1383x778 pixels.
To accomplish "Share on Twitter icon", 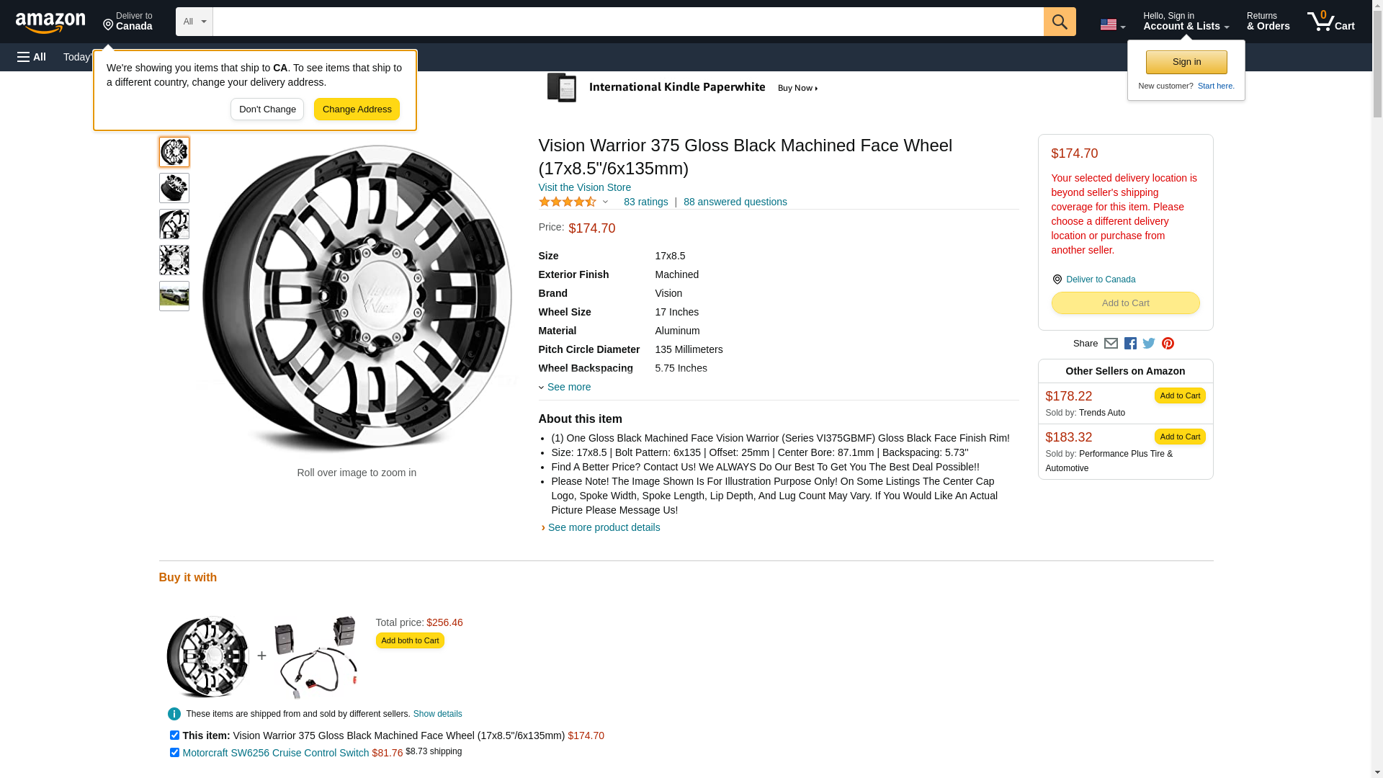I will click(x=1149, y=344).
